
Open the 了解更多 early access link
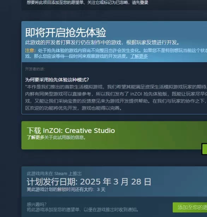(x=139, y=56)
